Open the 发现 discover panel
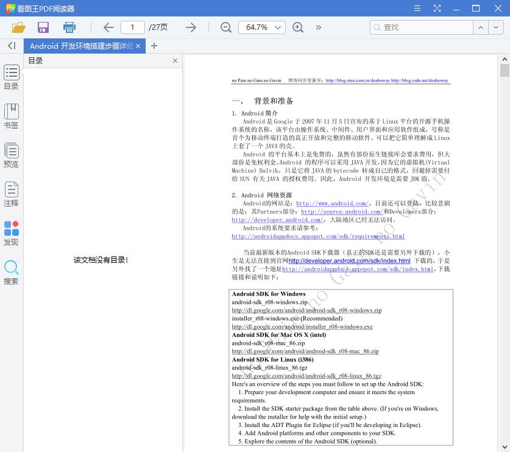The image size is (510, 452). point(11,232)
